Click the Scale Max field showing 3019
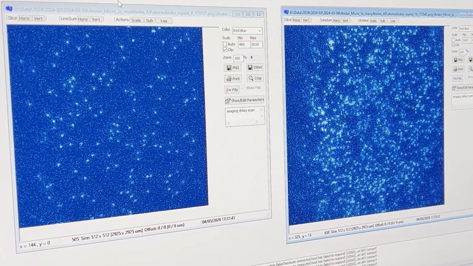Image resolution: width=473 pixels, height=266 pixels. 256,44
